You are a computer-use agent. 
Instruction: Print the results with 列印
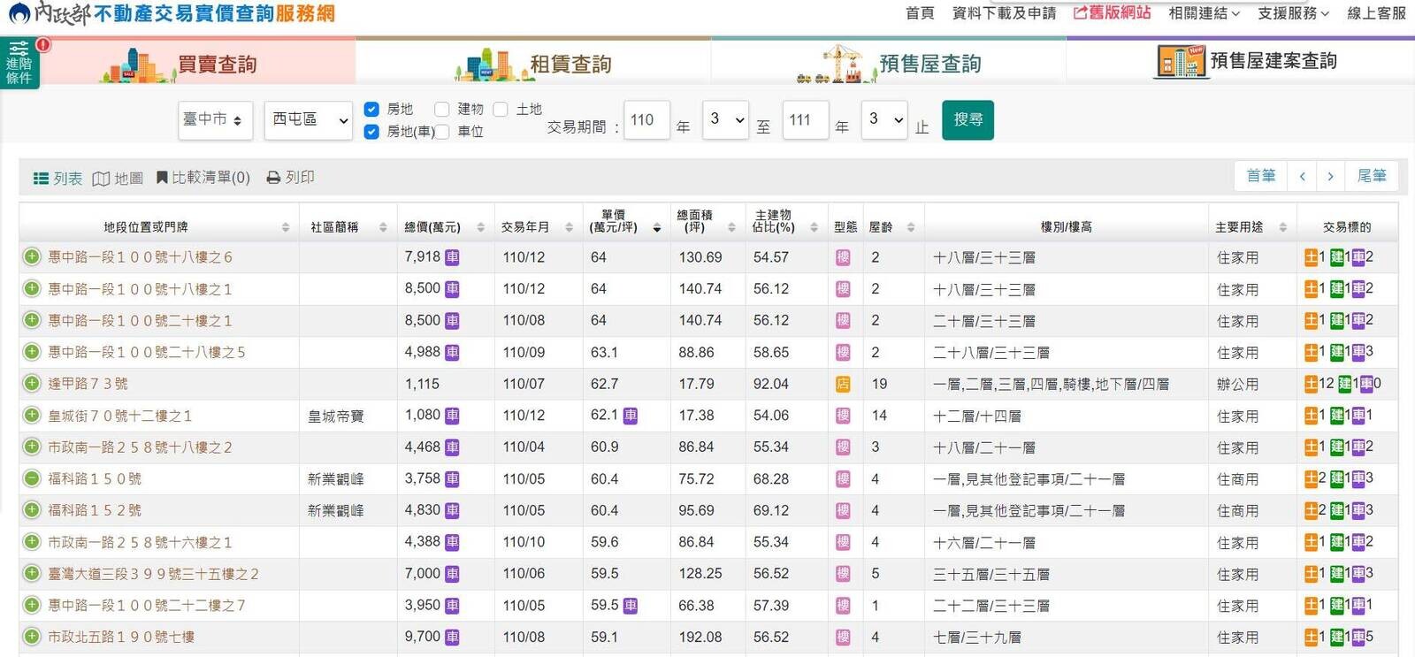tap(291, 178)
